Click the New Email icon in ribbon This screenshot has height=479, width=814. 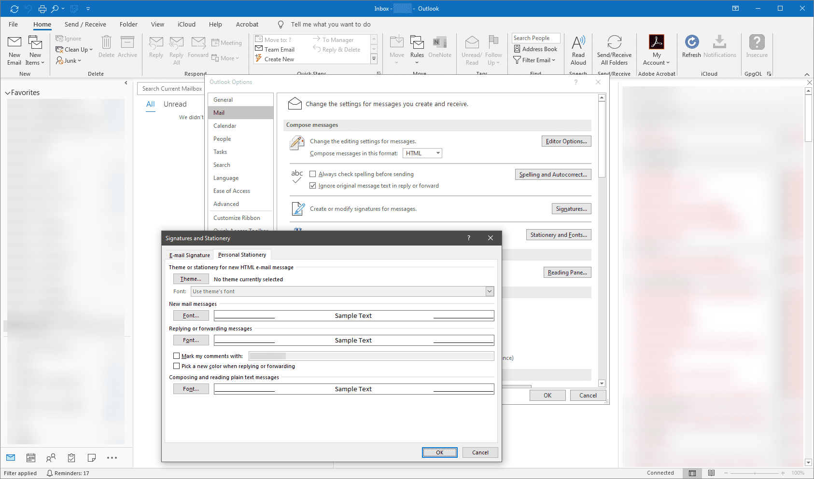[x=14, y=50]
